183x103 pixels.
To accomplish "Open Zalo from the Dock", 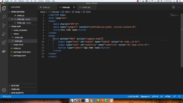I will [87, 100].
